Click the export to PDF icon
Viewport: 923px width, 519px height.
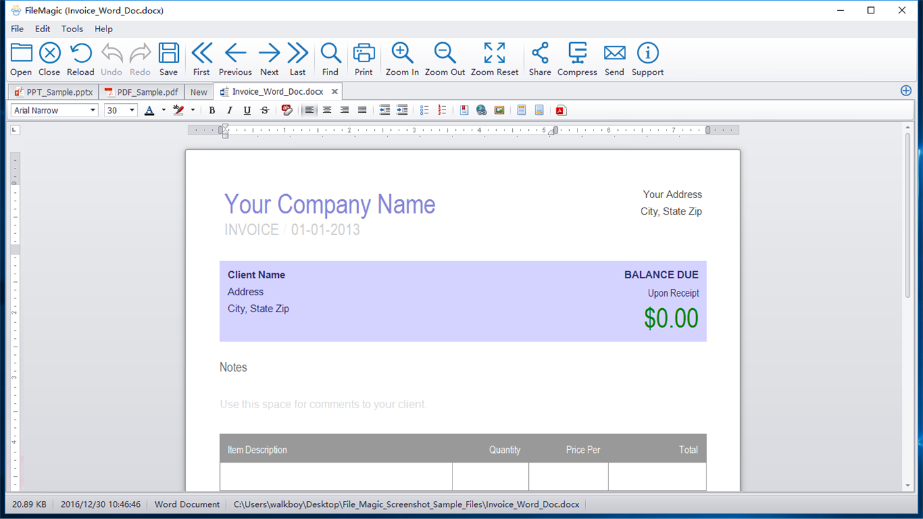point(561,110)
